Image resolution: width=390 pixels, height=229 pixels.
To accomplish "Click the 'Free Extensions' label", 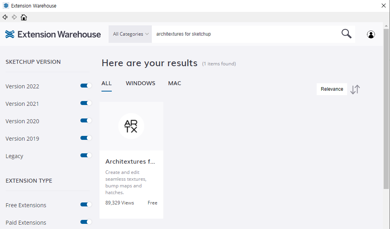I will [x=26, y=205].
